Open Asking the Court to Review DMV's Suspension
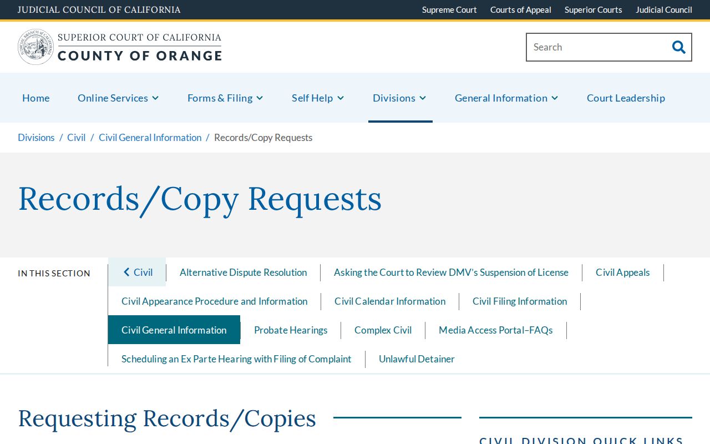This screenshot has width=710, height=444. pyautogui.click(x=451, y=272)
